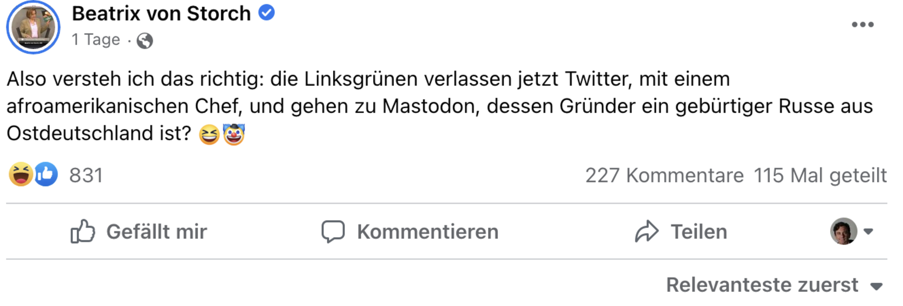This screenshot has width=903, height=306.
Task: Click the blue Like reaction icon
Action: 47,174
